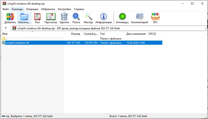Select the v2rayN-windows-64 folder icon
This screenshot has height=119, width=208.
(x=3, y=43)
